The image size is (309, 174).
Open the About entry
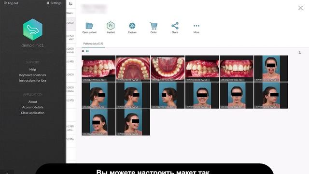32,101
